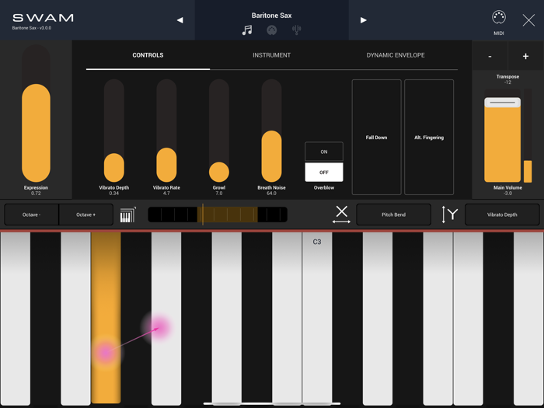Click the Breath Noise value 64.0
The height and width of the screenshot is (408, 544).
272,194
